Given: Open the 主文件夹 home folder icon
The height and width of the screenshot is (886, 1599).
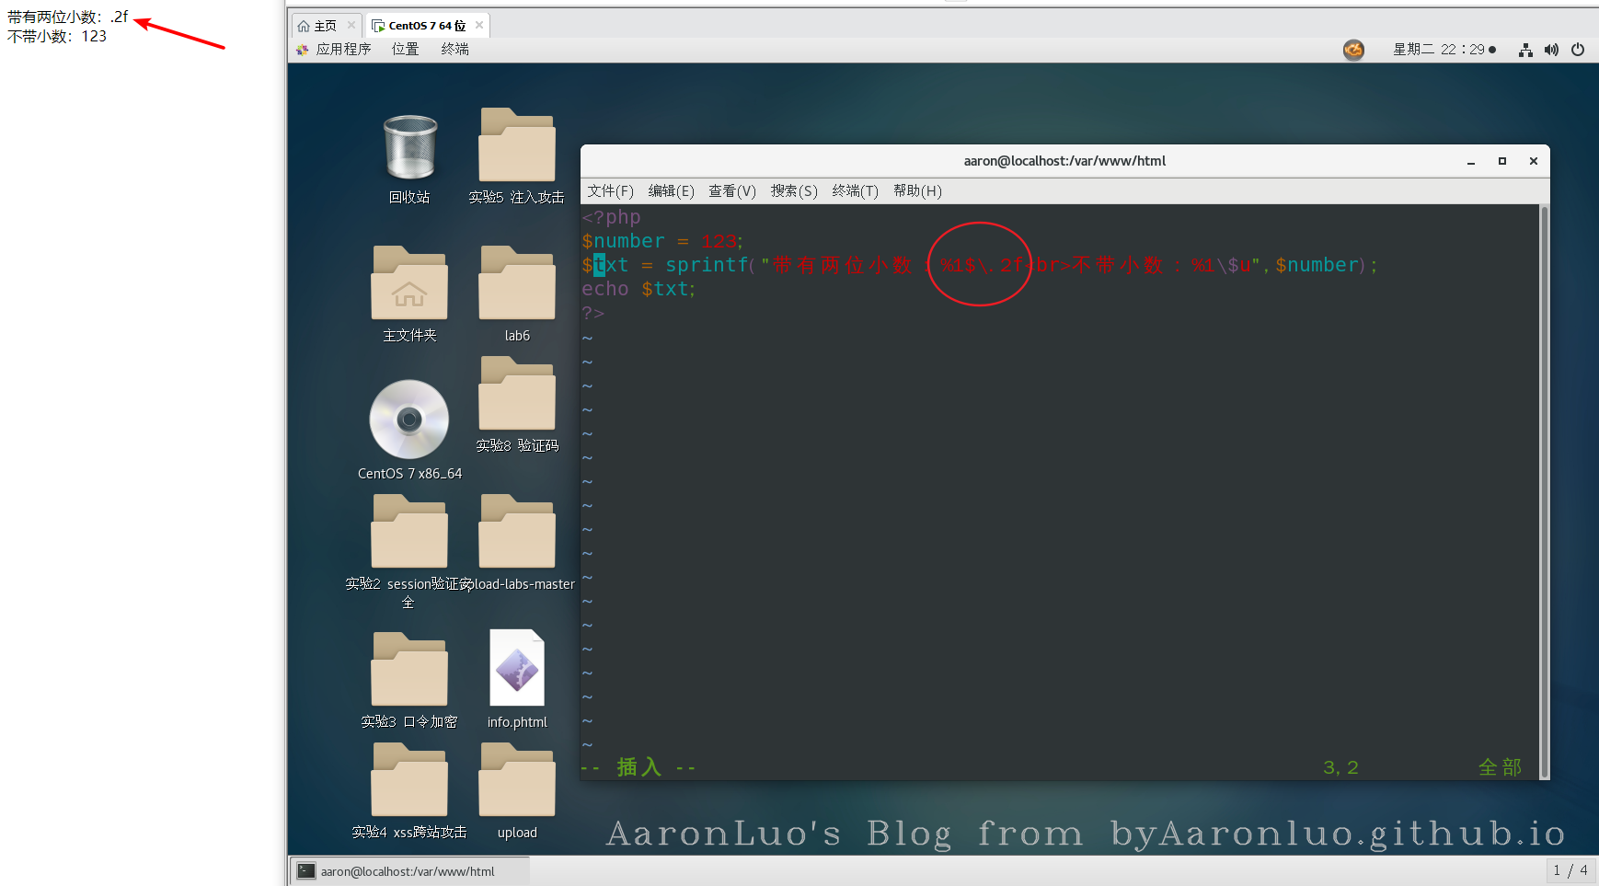Looking at the screenshot, I should click(409, 284).
